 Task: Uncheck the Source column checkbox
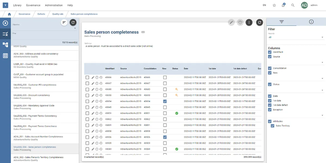(270, 57)
